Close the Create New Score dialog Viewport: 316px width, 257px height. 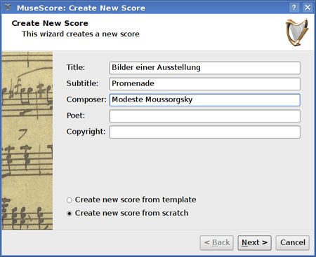[x=308, y=8]
